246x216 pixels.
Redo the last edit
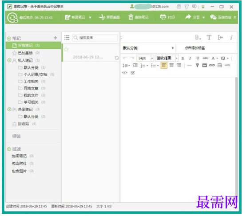point(132,58)
